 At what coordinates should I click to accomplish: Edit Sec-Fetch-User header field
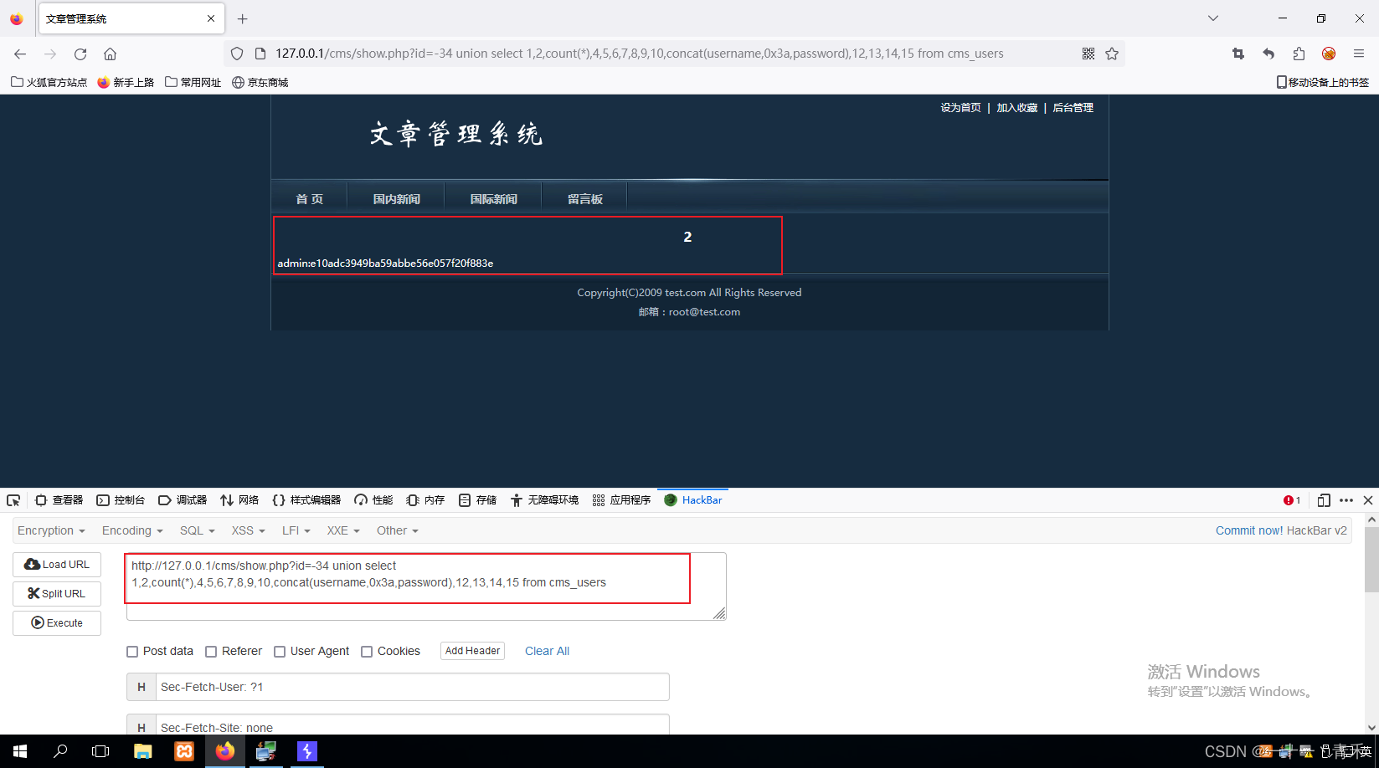point(412,687)
